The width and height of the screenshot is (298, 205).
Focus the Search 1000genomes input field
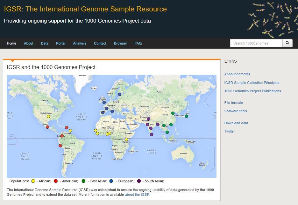point(256,43)
